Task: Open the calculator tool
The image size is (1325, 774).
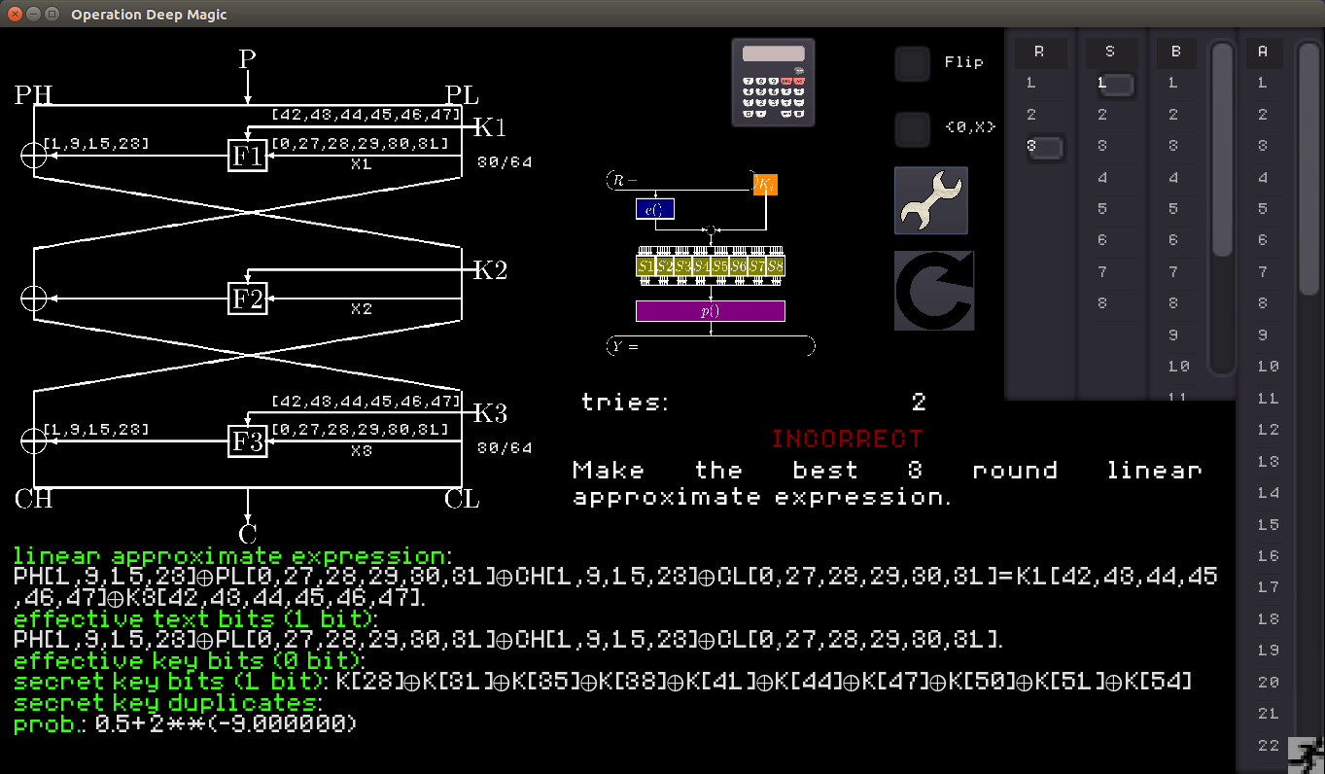Action: [773, 82]
